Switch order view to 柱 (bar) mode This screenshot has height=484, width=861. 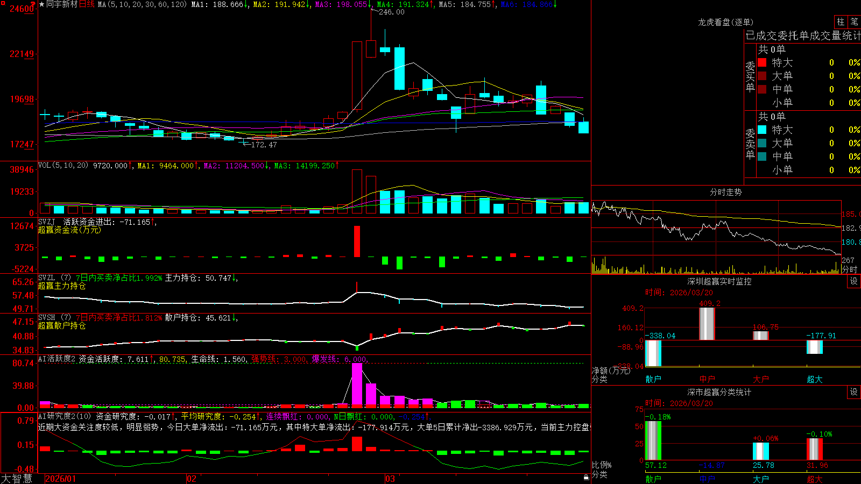[841, 22]
